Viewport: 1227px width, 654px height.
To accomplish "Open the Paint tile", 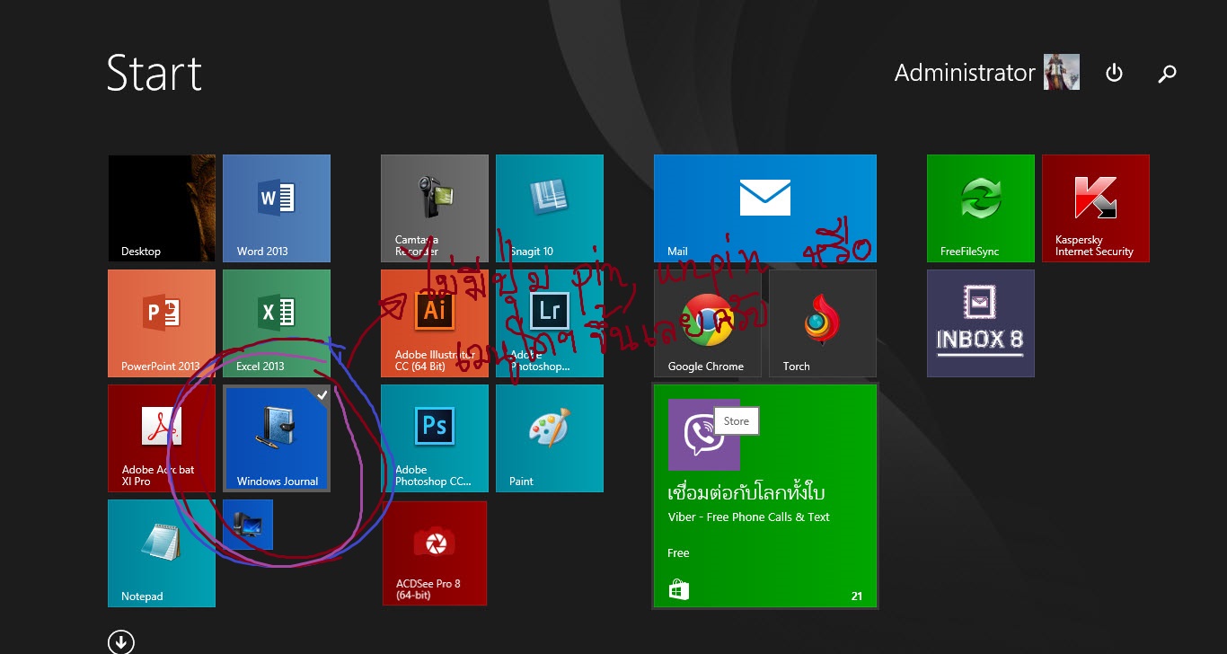I will click(550, 438).
